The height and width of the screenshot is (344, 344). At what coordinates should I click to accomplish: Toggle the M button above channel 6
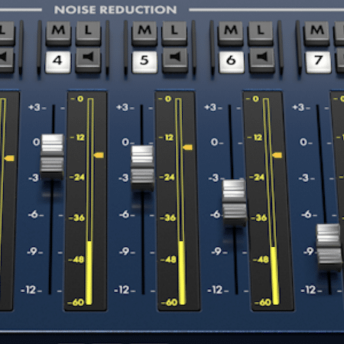(x=231, y=33)
